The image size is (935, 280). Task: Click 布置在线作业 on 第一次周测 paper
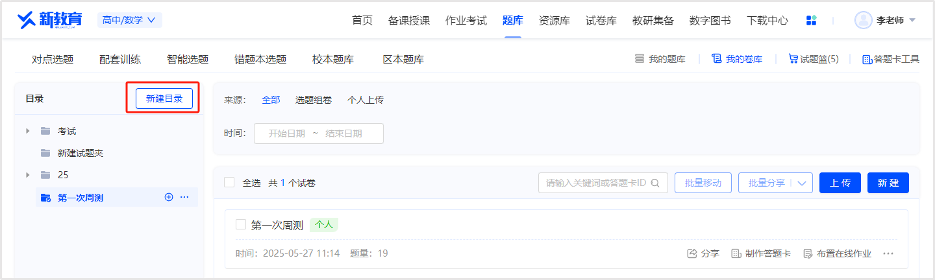(x=837, y=253)
